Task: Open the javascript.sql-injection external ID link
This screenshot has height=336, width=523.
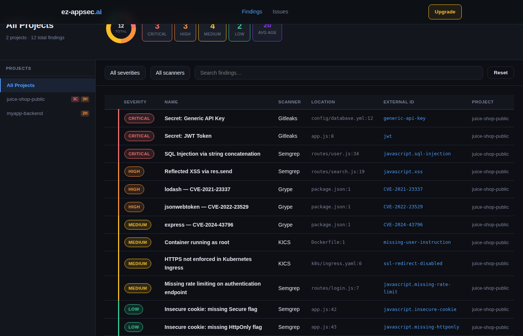Action: pyautogui.click(x=417, y=154)
